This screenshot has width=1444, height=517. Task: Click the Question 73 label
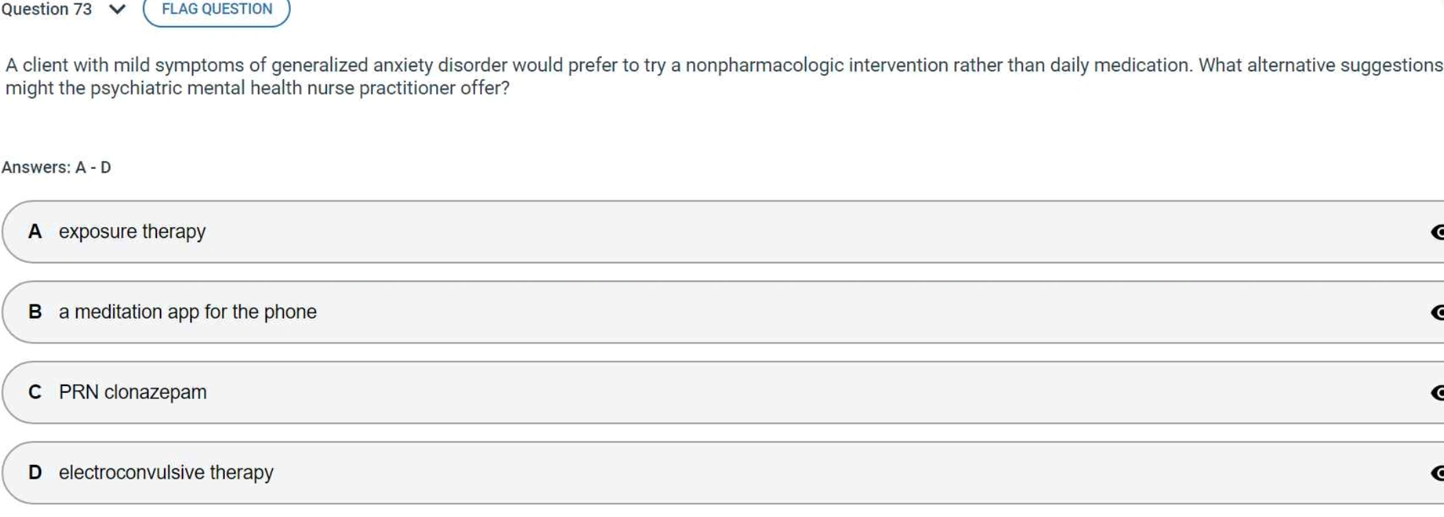pyautogui.click(x=47, y=9)
